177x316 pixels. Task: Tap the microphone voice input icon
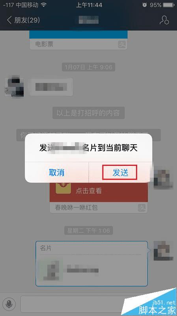[x=9, y=304]
